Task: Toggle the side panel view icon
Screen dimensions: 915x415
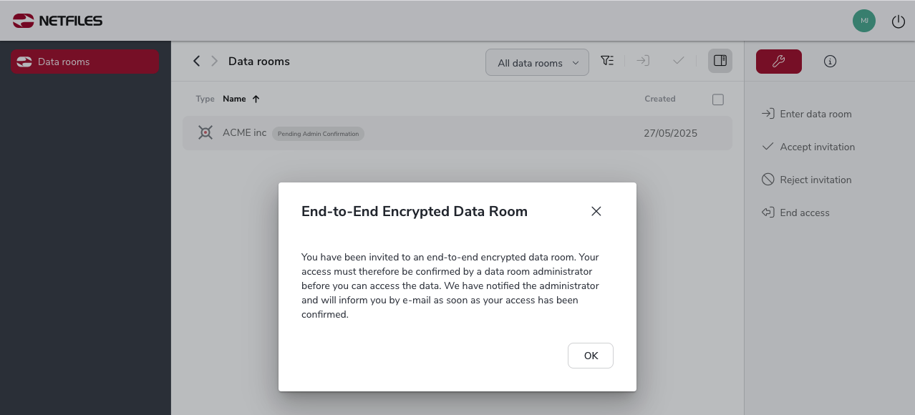Action: [720, 61]
